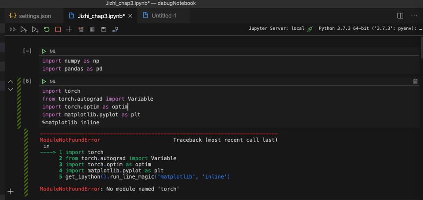Click the red ModuleNotFoundError traceback header
Screen dimensions: 423x200
70,140
